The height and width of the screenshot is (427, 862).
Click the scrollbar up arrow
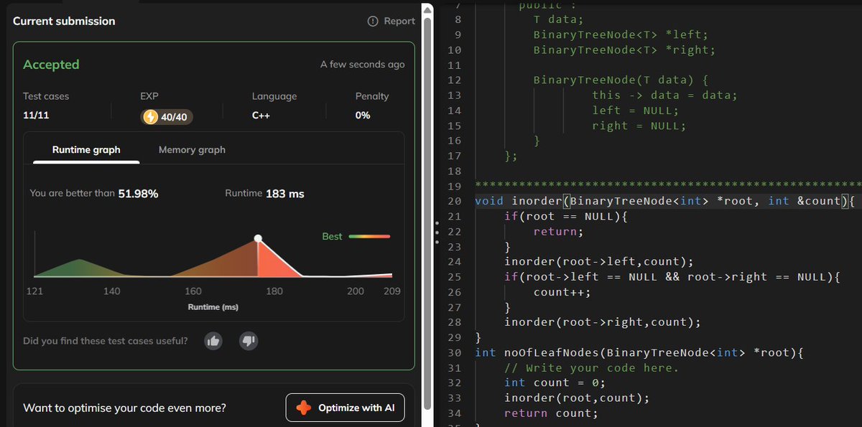pos(428,9)
